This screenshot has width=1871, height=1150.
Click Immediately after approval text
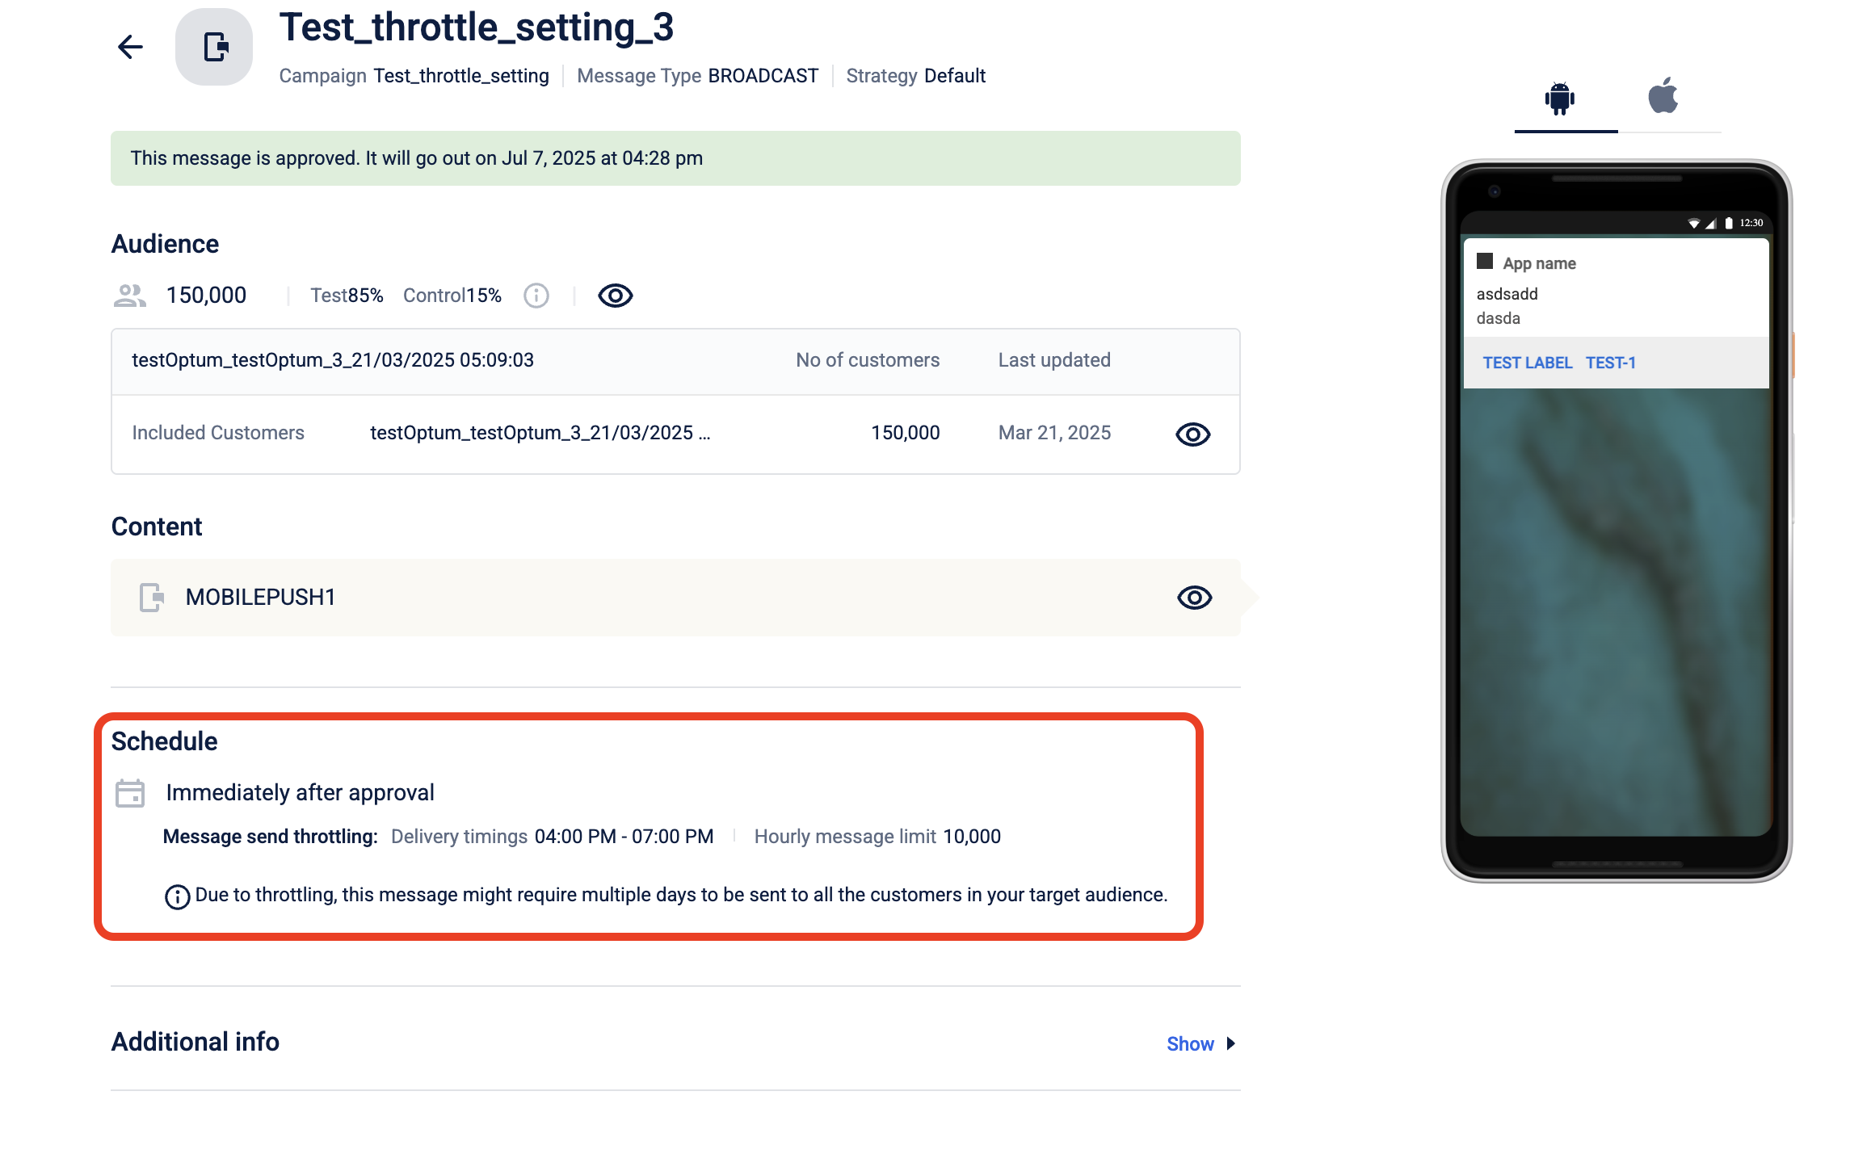click(x=300, y=793)
